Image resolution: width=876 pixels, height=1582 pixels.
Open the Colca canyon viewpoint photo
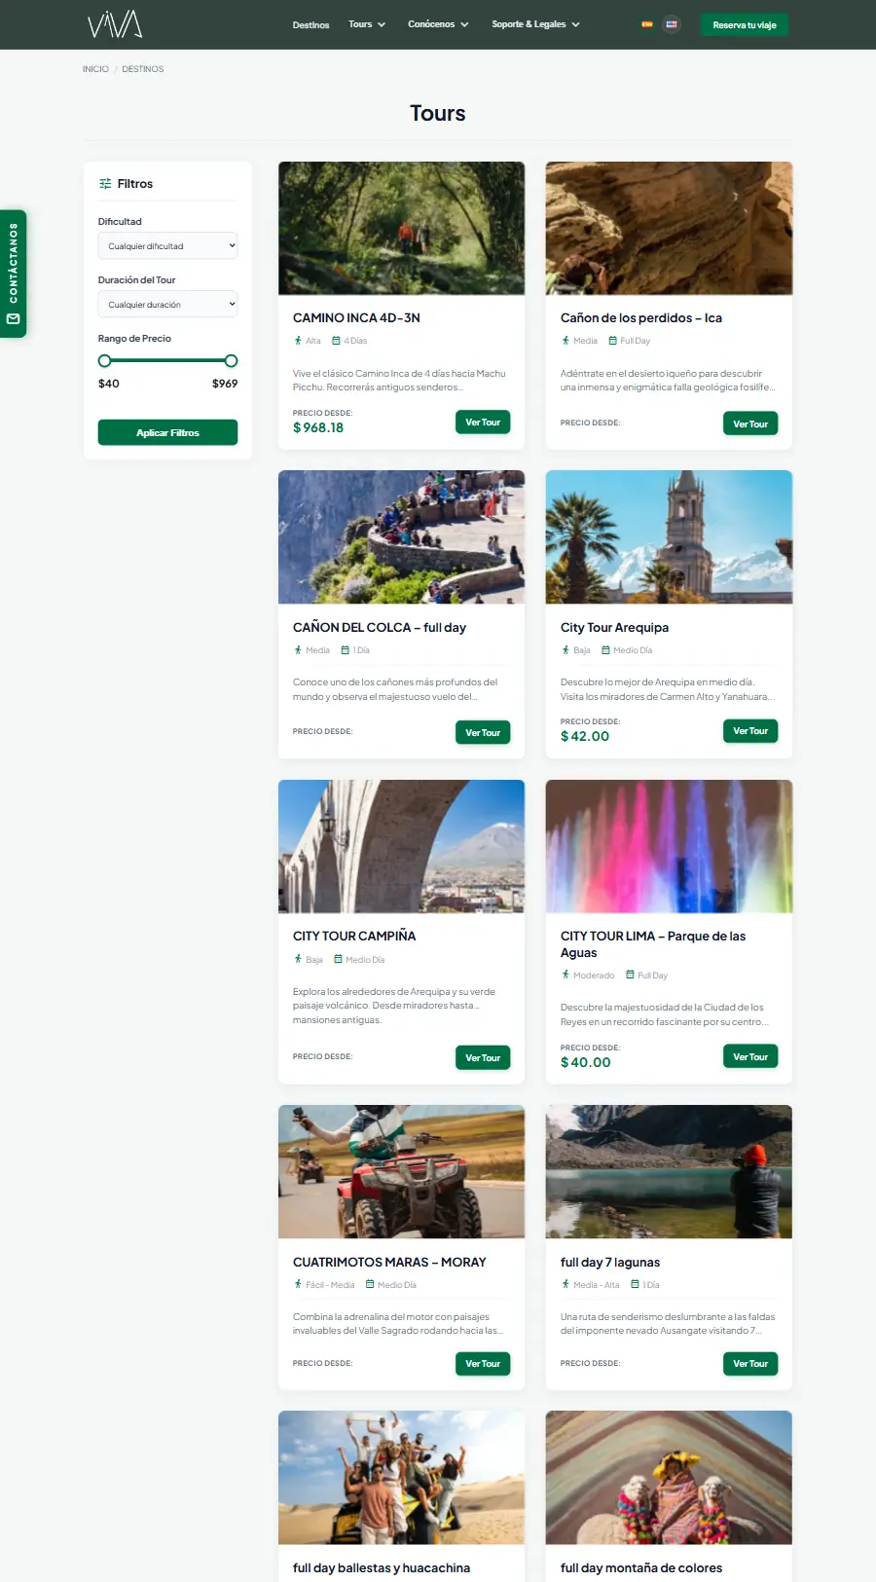point(401,537)
